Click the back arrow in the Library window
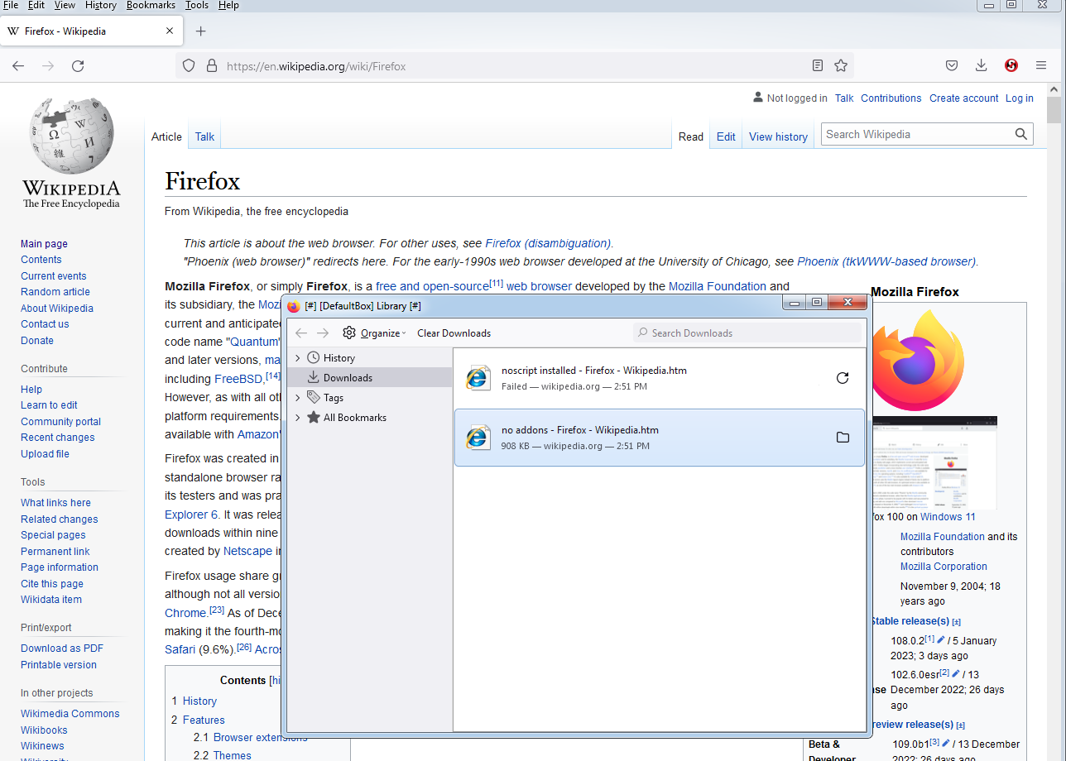The image size is (1066, 761). point(300,333)
